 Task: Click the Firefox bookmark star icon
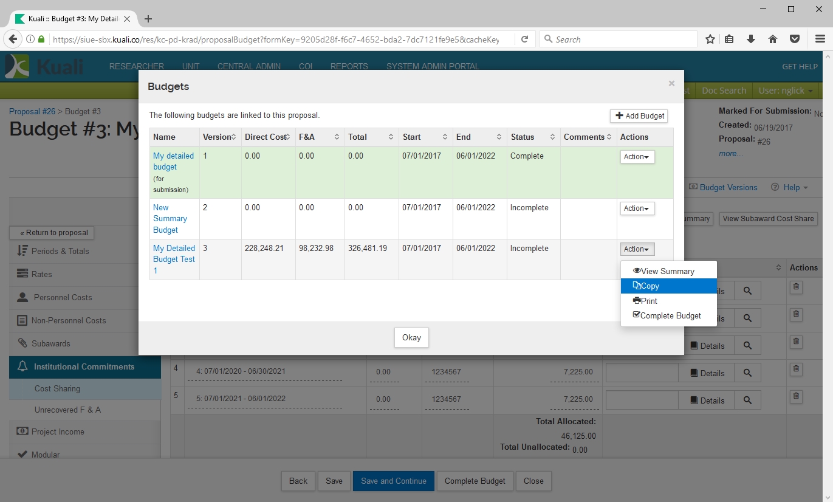pos(710,40)
